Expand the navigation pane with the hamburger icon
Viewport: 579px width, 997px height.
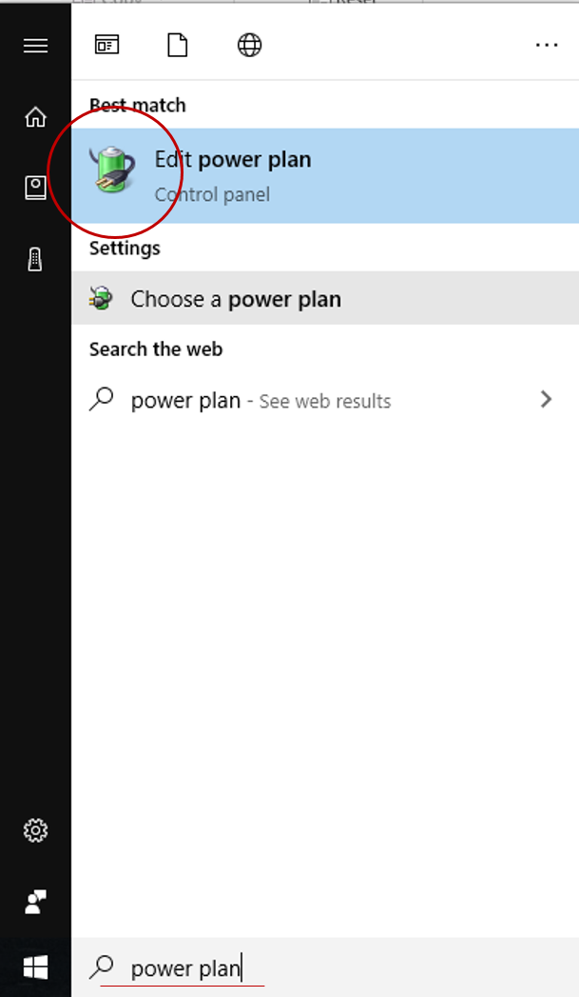coord(35,46)
